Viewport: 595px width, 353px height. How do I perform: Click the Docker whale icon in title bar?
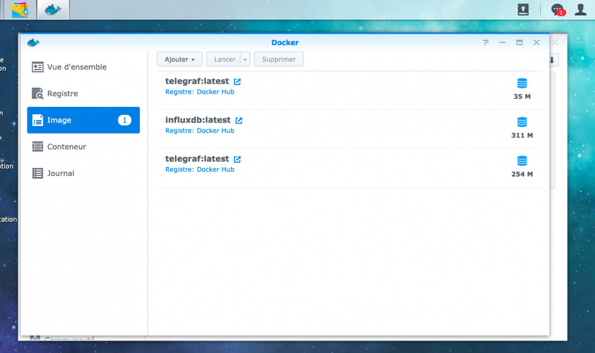(33, 42)
